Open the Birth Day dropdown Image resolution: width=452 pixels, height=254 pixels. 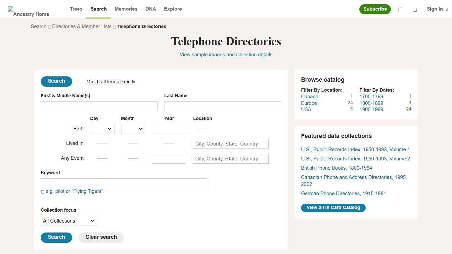pyautogui.click(x=102, y=129)
